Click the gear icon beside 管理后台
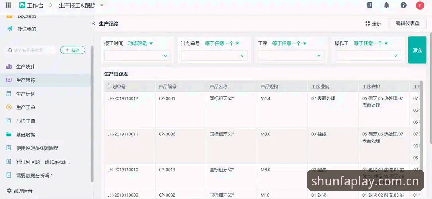The width and height of the screenshot is (432, 199). 9,191
